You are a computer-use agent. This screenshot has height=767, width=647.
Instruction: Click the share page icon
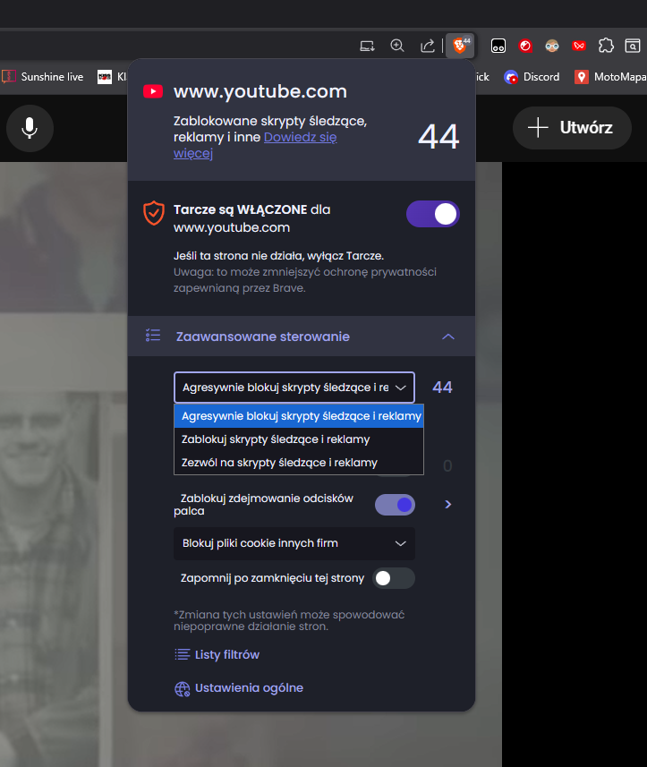(x=428, y=46)
